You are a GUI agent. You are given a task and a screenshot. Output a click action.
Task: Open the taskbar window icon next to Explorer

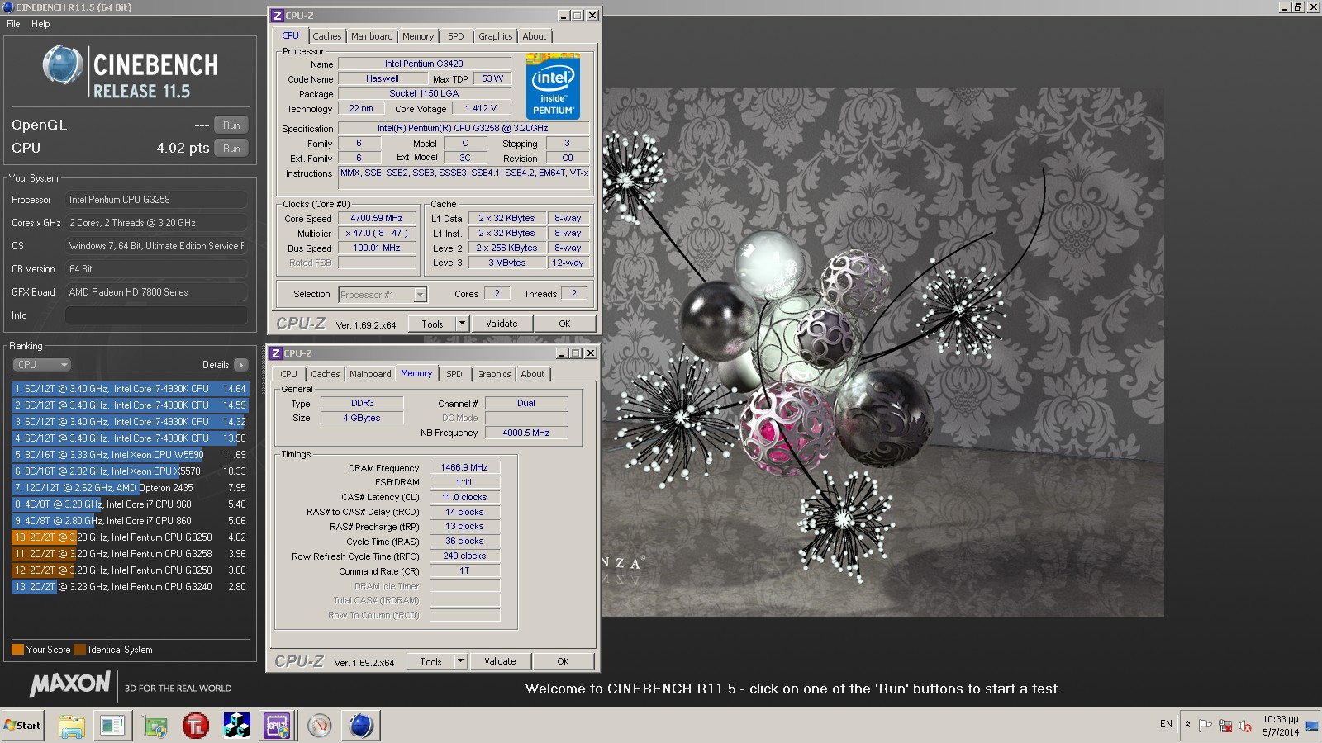coord(113,726)
